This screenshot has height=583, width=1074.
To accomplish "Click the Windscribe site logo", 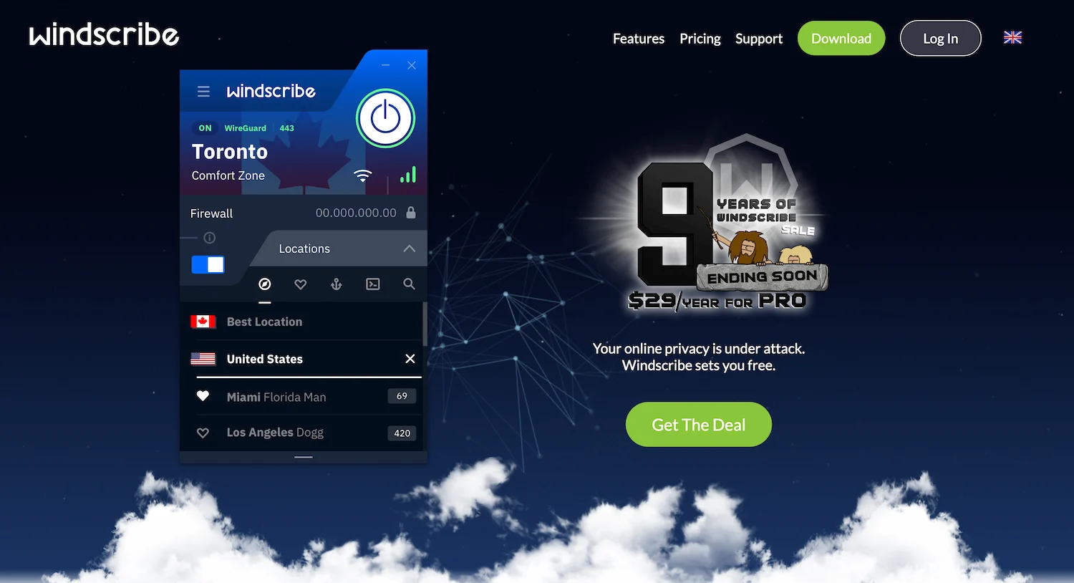I will click(x=104, y=34).
